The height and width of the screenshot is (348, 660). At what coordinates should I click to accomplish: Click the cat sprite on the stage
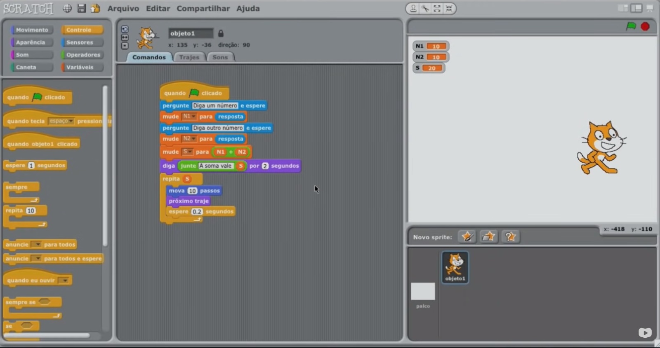602,147
